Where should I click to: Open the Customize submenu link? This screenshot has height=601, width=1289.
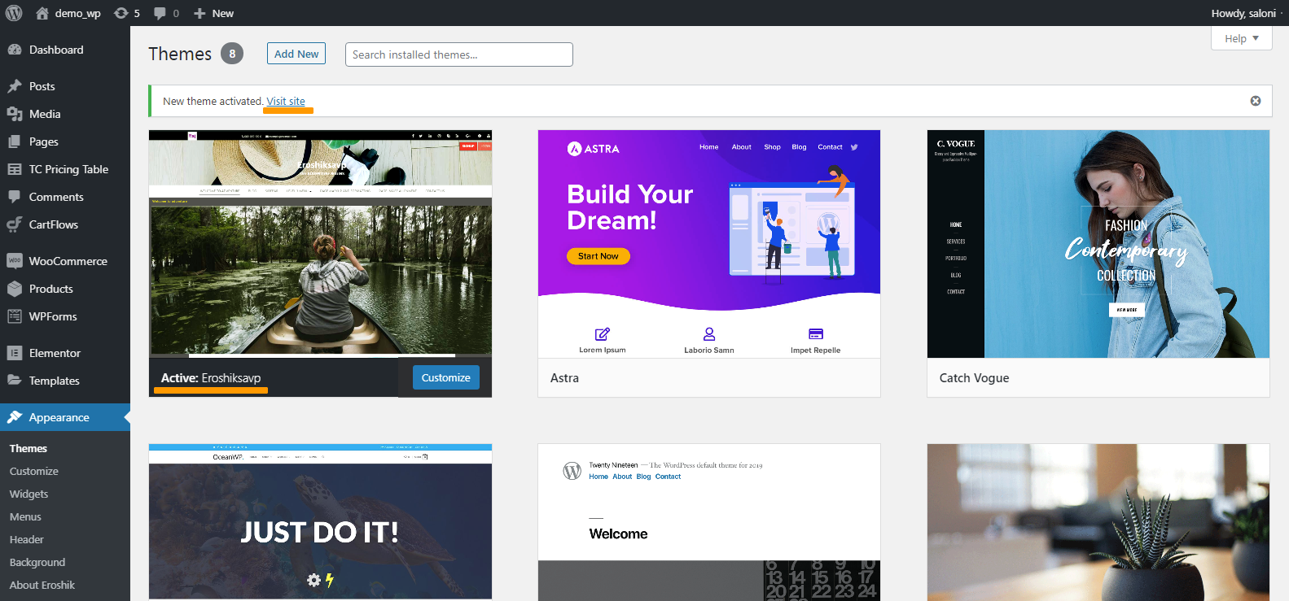click(34, 471)
